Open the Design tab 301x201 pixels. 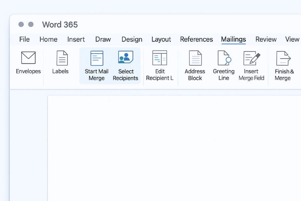[x=132, y=39]
